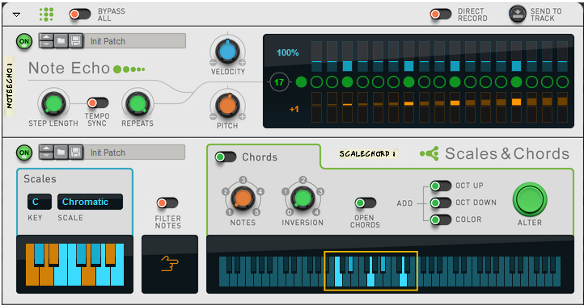Click the Send To Track icon
The image size is (584, 305).
(518, 15)
